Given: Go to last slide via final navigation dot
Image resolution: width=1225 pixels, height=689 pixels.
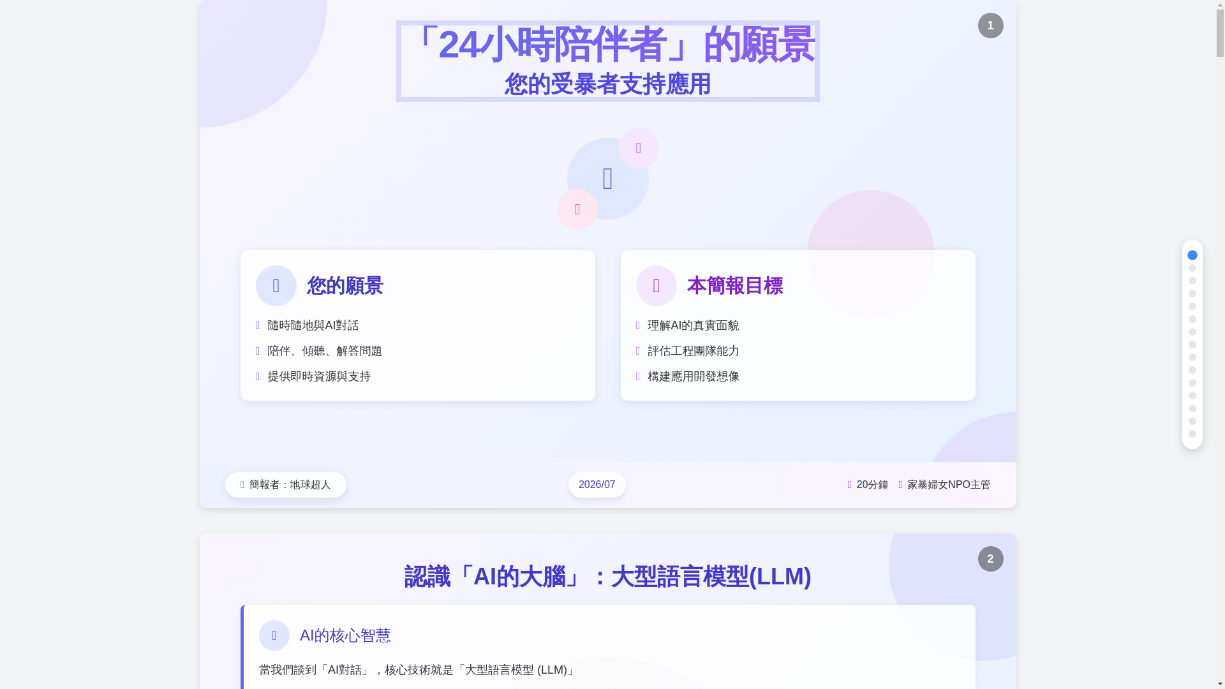Looking at the screenshot, I should (x=1192, y=434).
